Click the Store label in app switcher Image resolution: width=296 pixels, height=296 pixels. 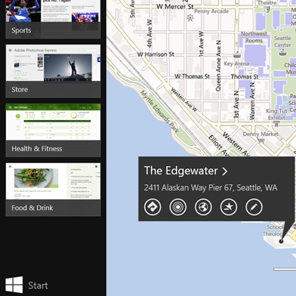(x=20, y=90)
